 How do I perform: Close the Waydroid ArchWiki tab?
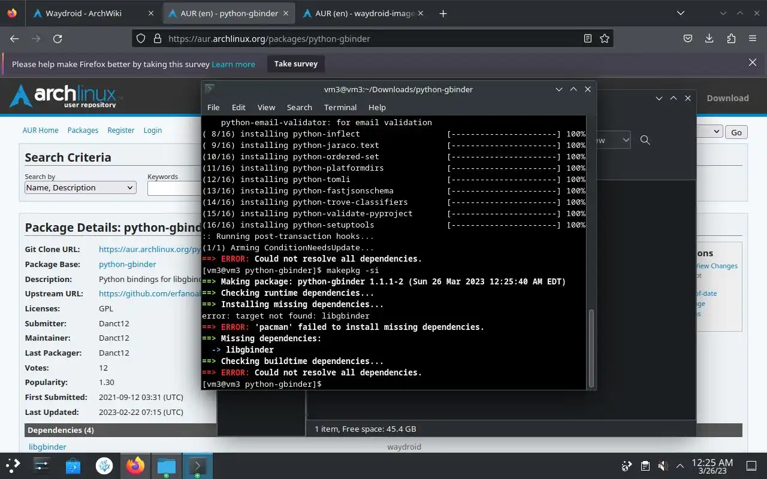pos(150,13)
